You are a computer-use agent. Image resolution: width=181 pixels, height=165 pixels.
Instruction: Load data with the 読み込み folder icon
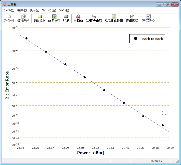[x=39, y=18]
